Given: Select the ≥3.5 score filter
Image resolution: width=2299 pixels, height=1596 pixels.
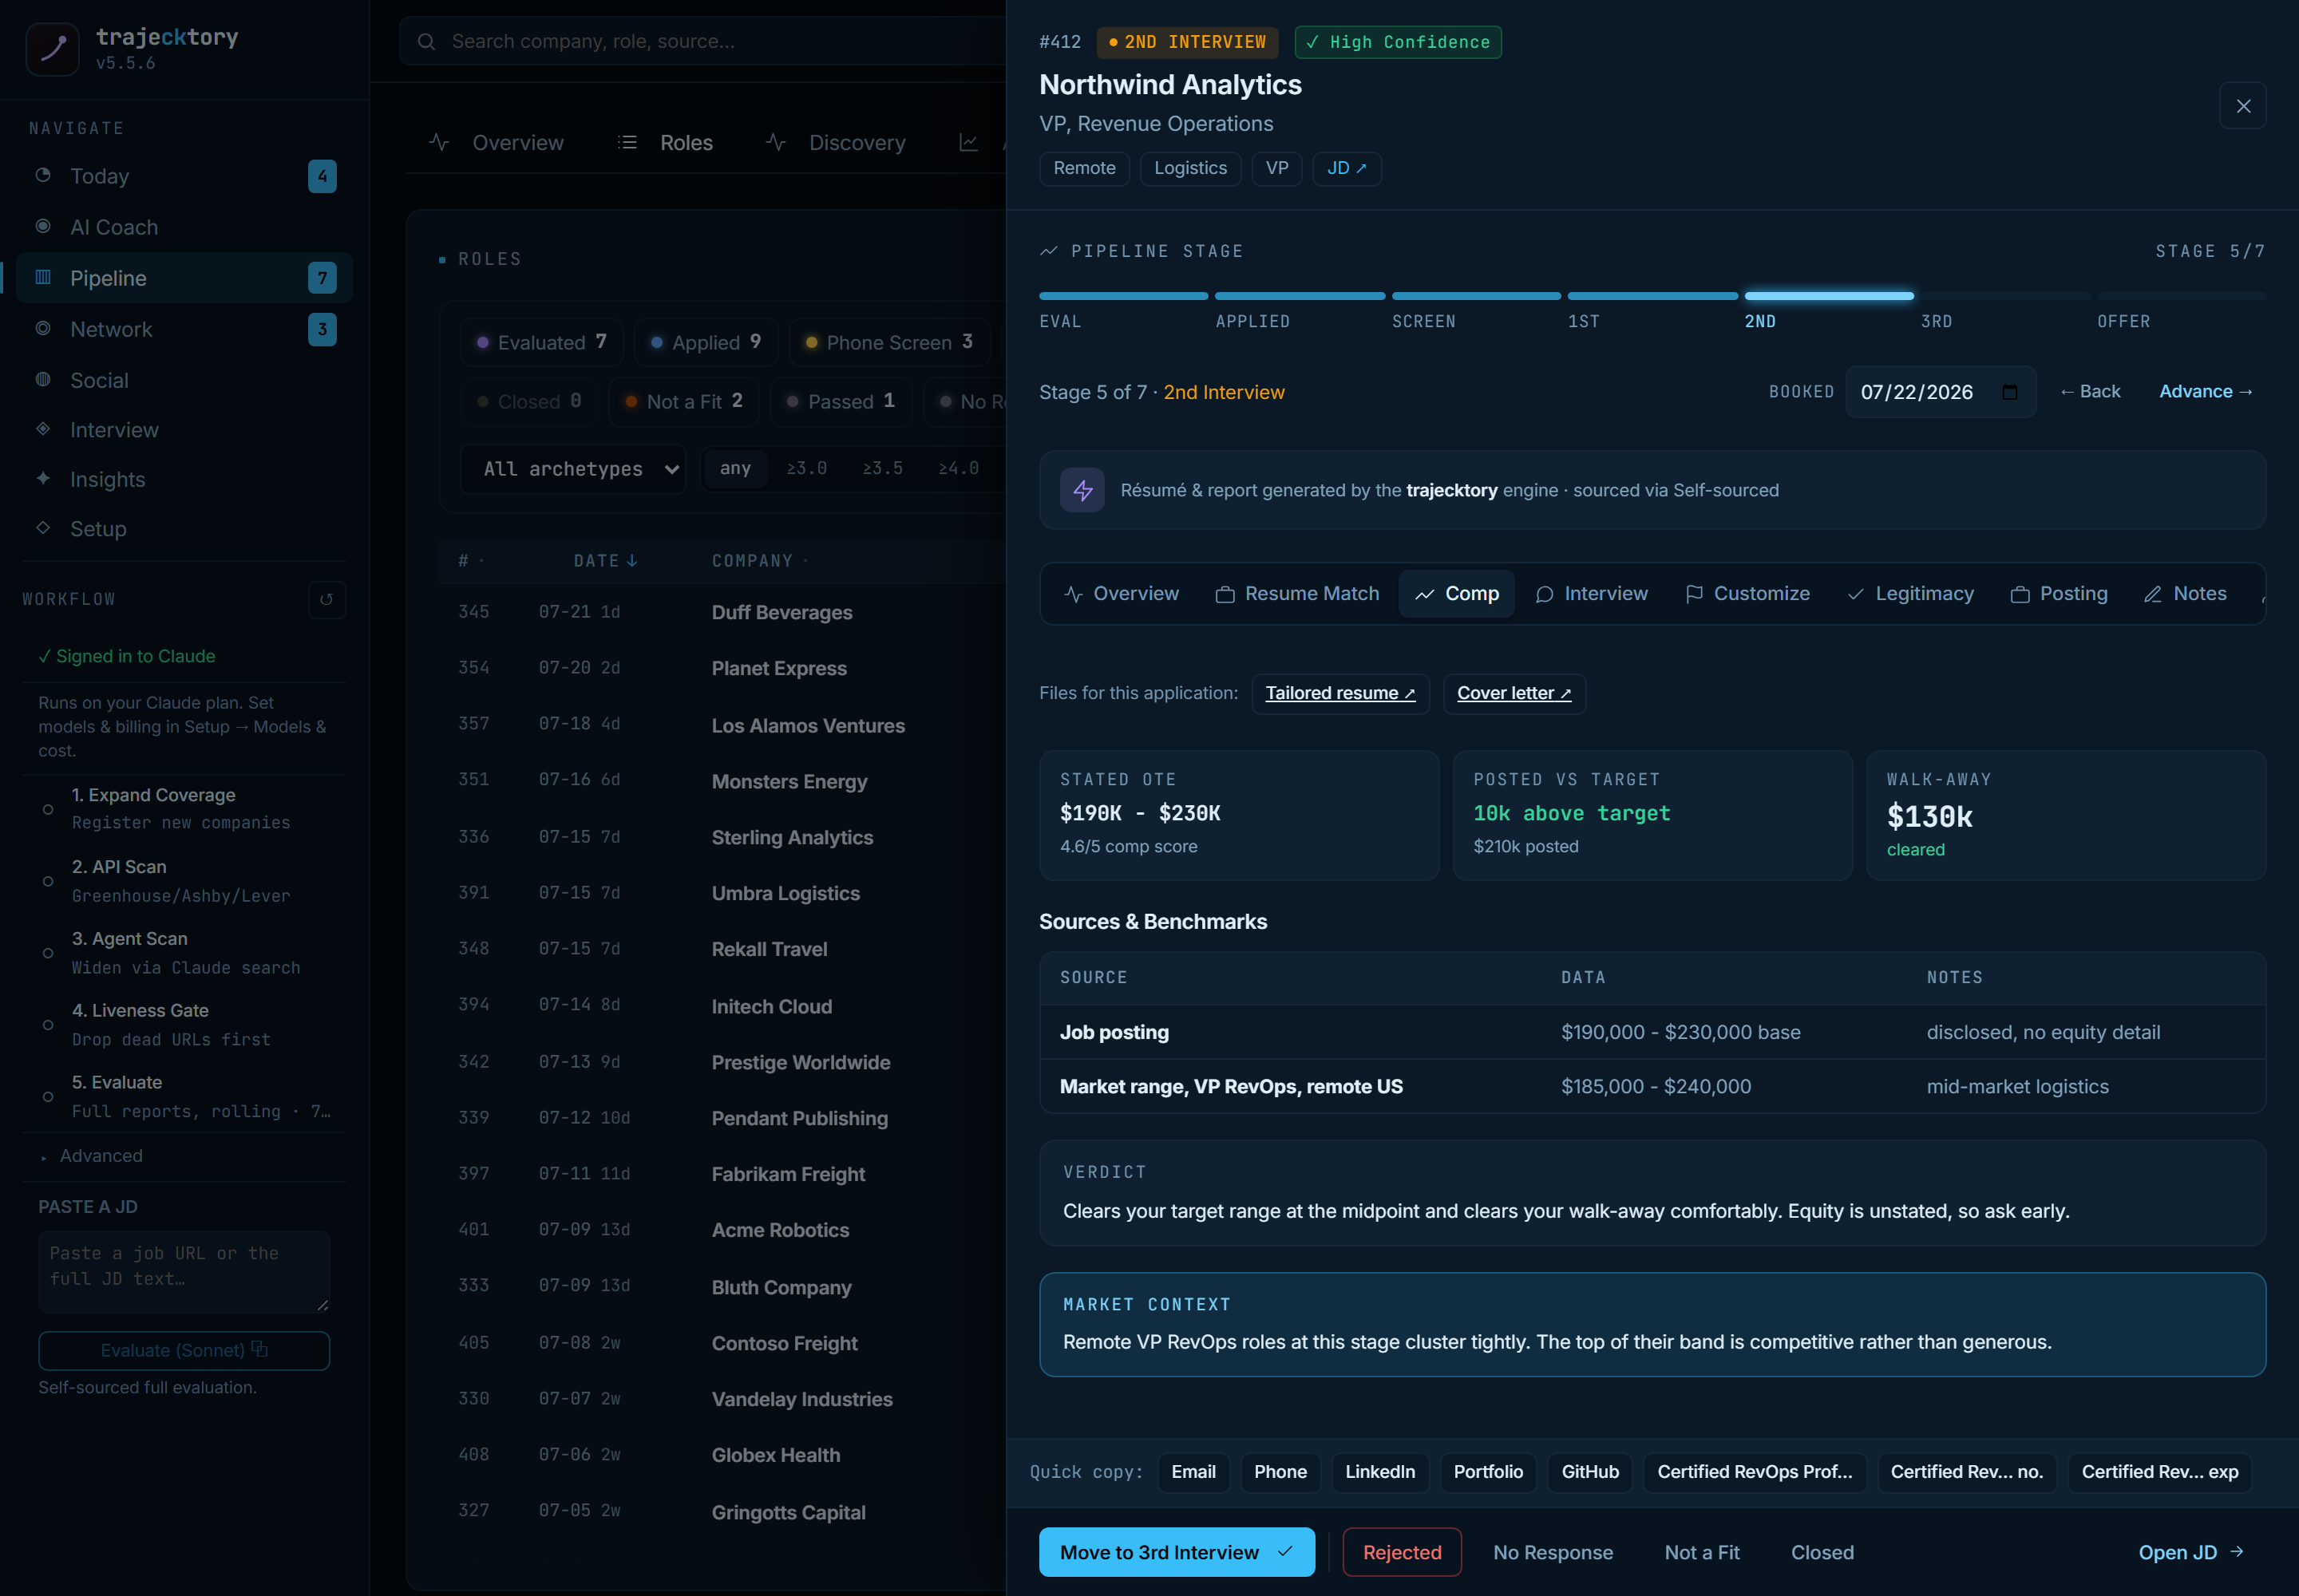Looking at the screenshot, I should pyautogui.click(x=882, y=468).
